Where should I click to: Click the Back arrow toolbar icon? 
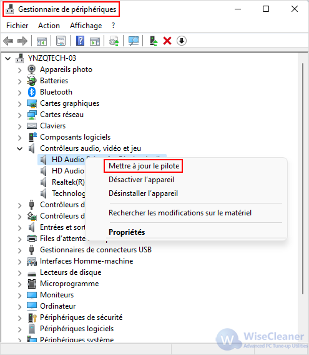(x=8, y=41)
